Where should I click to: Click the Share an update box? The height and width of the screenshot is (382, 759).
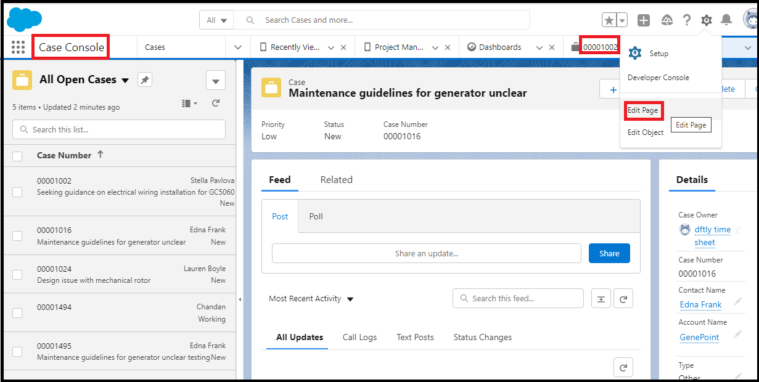pyautogui.click(x=427, y=253)
